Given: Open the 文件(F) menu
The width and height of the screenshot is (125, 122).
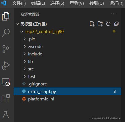Looking at the screenshot, I should (19, 3).
